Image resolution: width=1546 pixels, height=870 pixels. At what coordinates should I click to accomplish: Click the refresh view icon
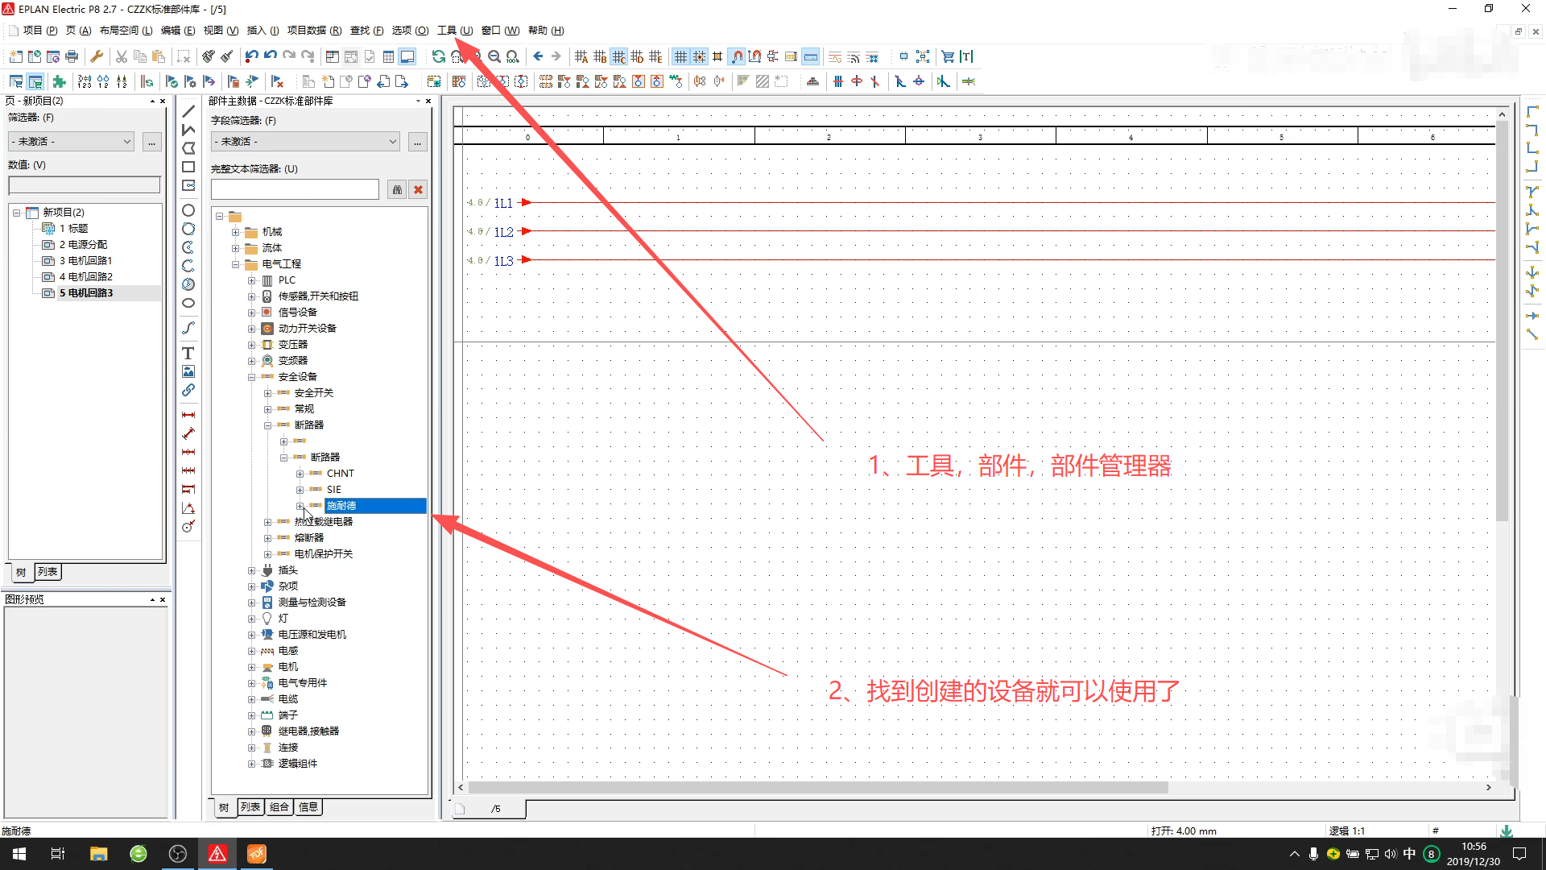(x=438, y=56)
